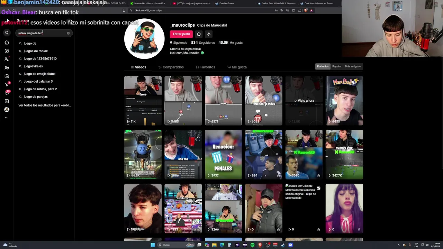443x249 pixels.
Task: Click the Windows taskbar Buscar search box
Action: 176,245
